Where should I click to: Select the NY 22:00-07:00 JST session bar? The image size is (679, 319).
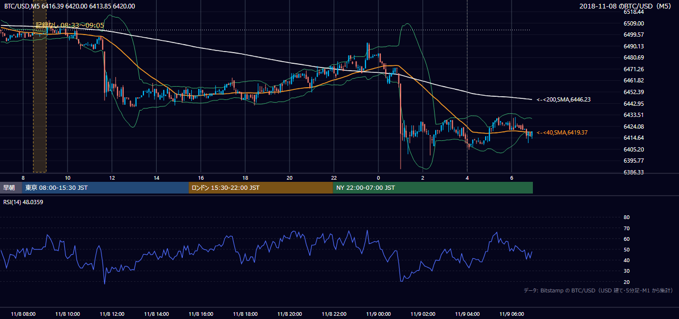click(x=433, y=188)
